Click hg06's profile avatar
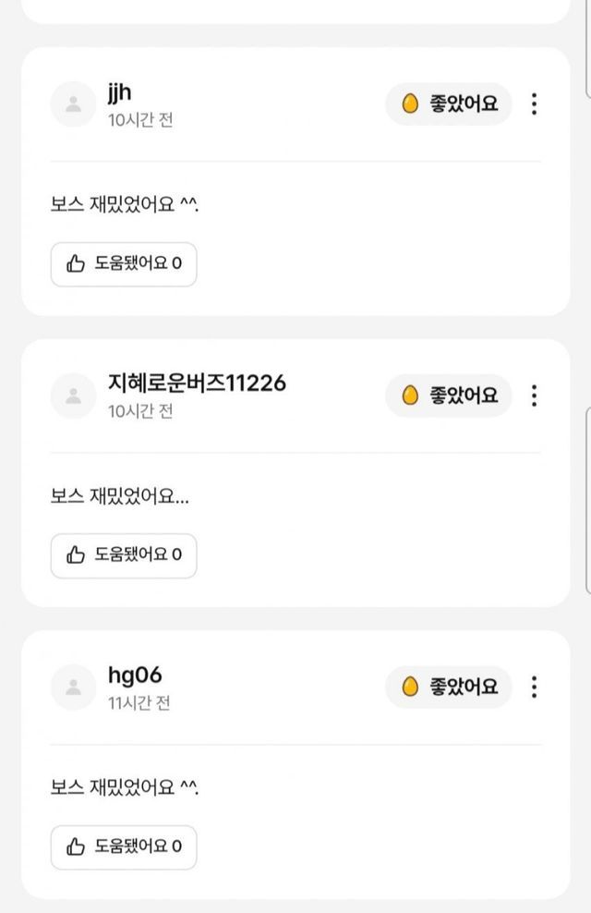 click(74, 687)
